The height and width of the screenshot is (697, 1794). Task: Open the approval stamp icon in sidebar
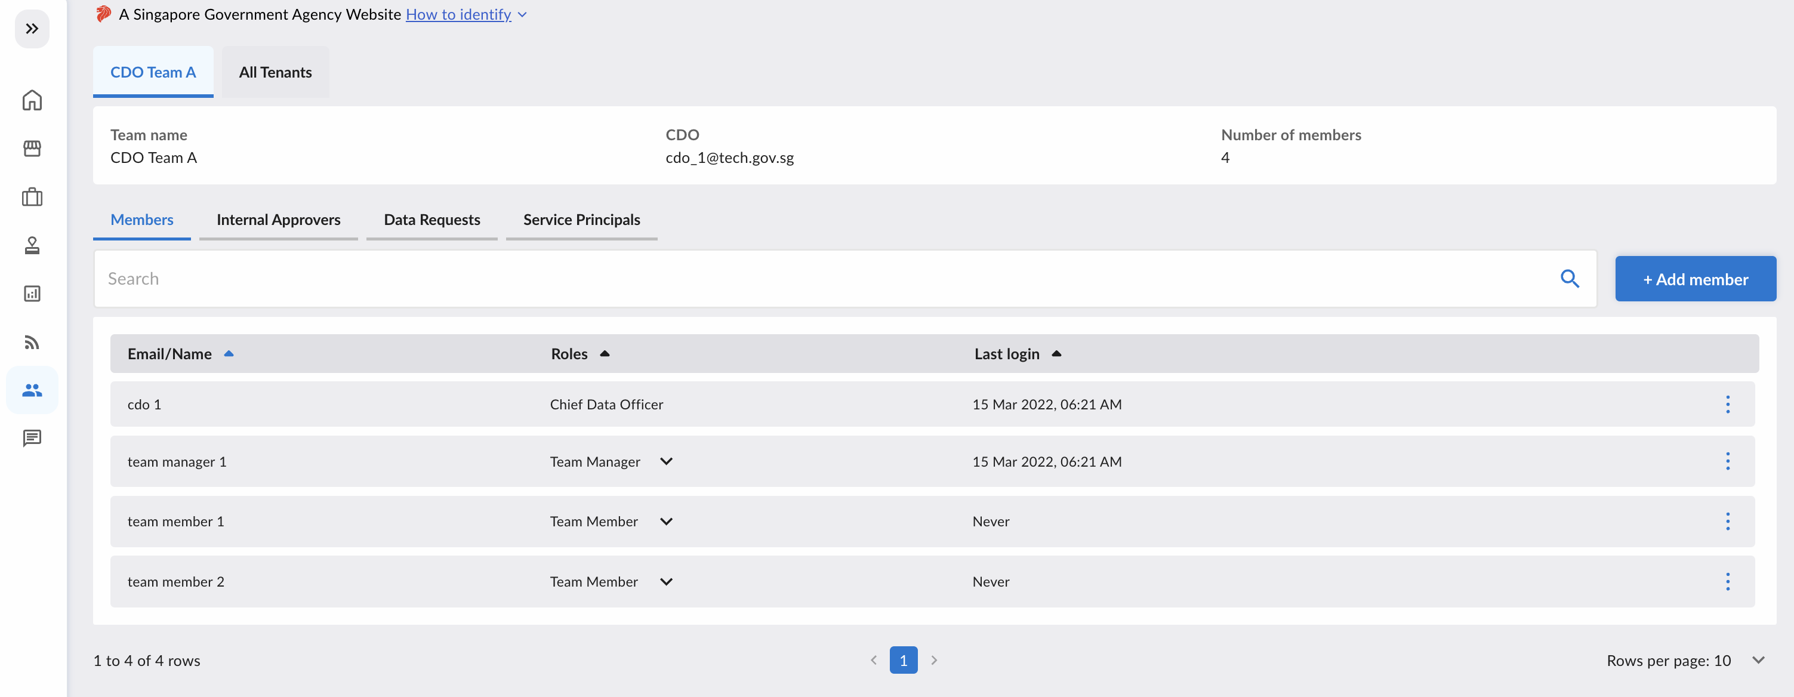click(x=32, y=245)
